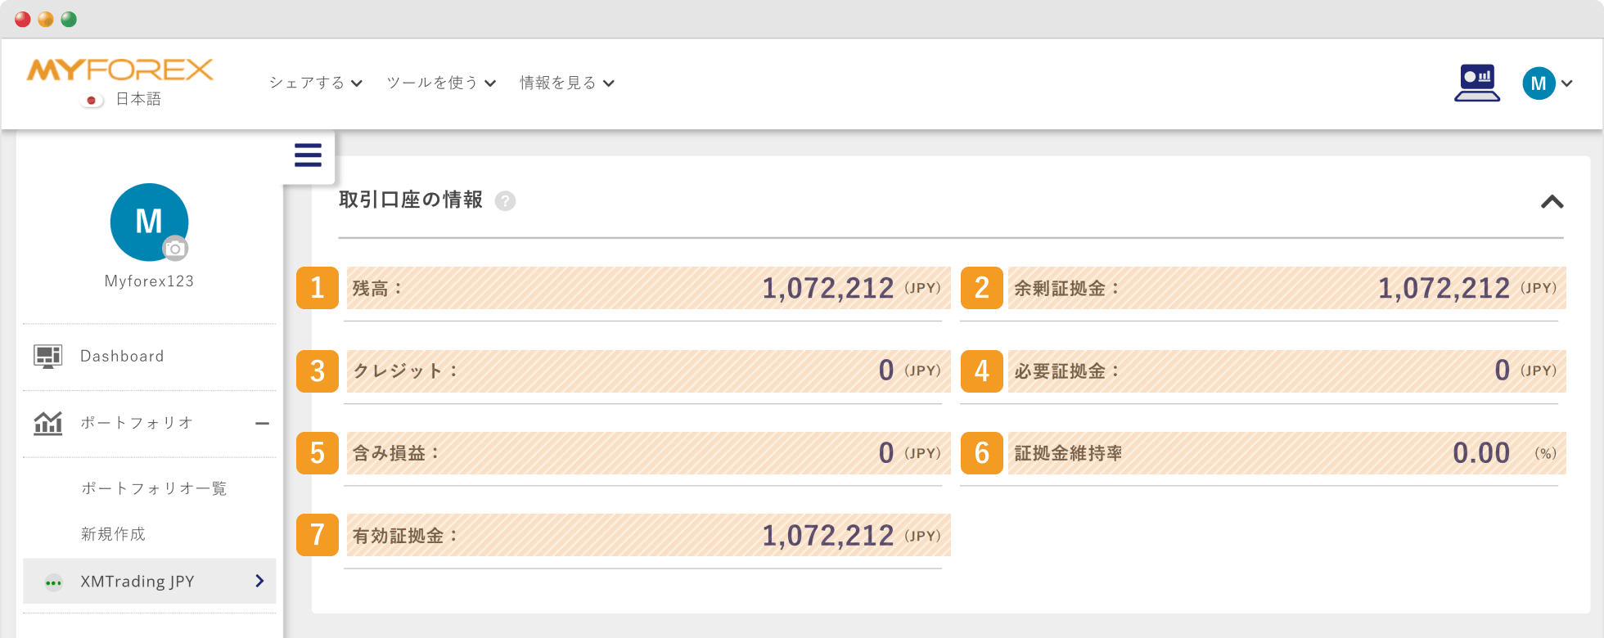1604x638 pixels.
Task: Click the MYFOREX logo
Action: coord(120,70)
